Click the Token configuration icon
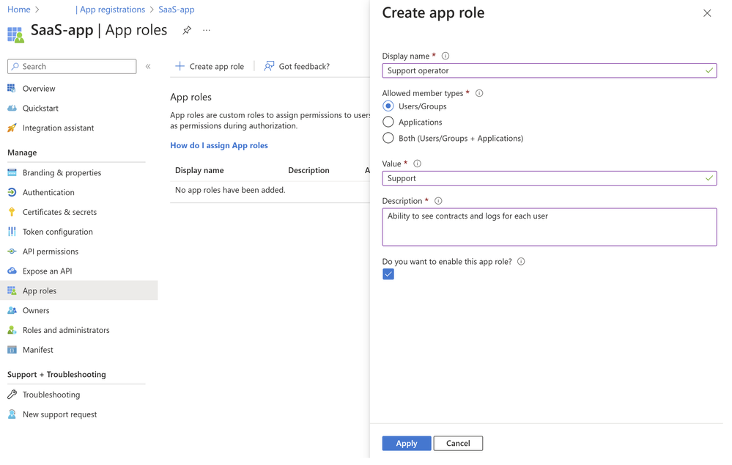732x465 pixels. tap(12, 231)
